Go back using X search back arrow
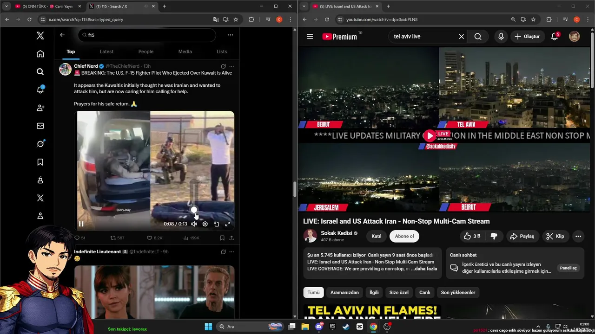 (x=62, y=35)
